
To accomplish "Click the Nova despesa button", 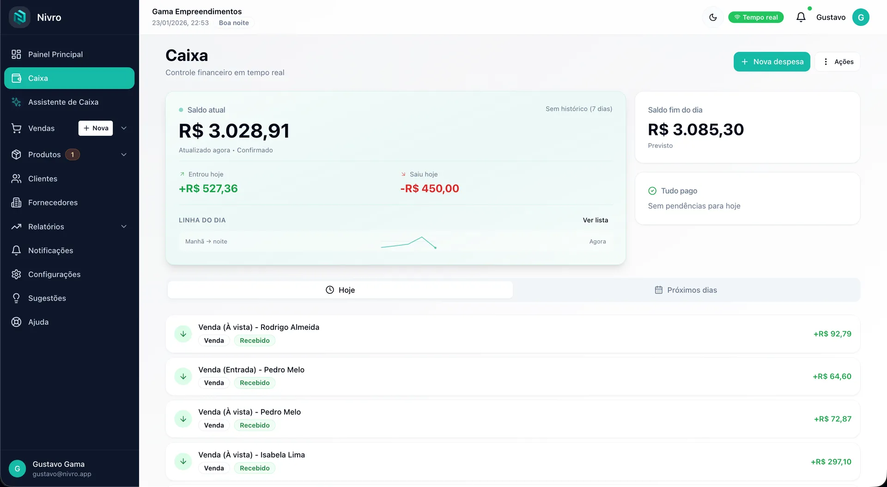I will pyautogui.click(x=772, y=62).
